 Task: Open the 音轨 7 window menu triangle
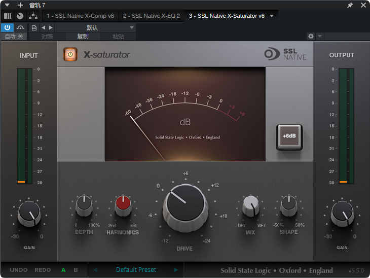point(7,5)
